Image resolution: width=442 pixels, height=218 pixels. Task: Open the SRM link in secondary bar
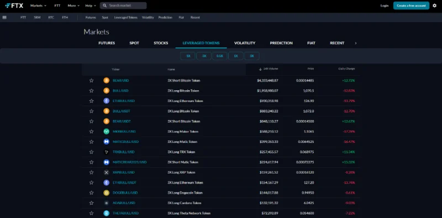[37, 18]
